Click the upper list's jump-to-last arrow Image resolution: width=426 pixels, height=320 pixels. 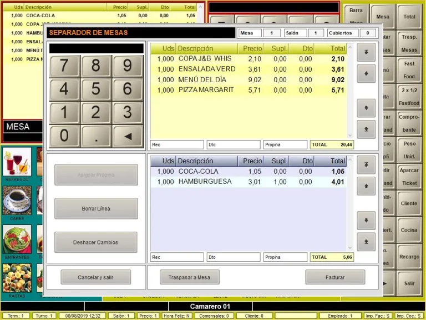point(366,129)
